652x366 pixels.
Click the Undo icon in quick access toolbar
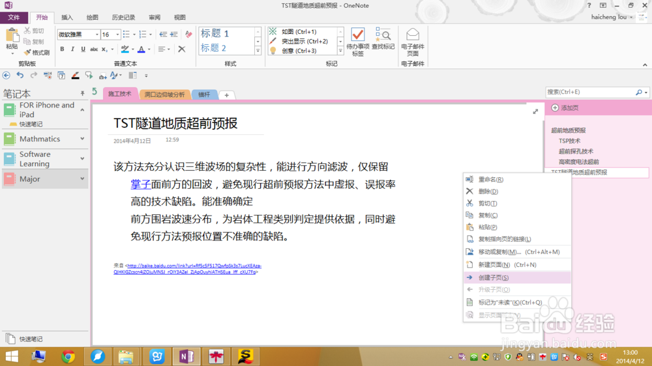tap(20, 75)
